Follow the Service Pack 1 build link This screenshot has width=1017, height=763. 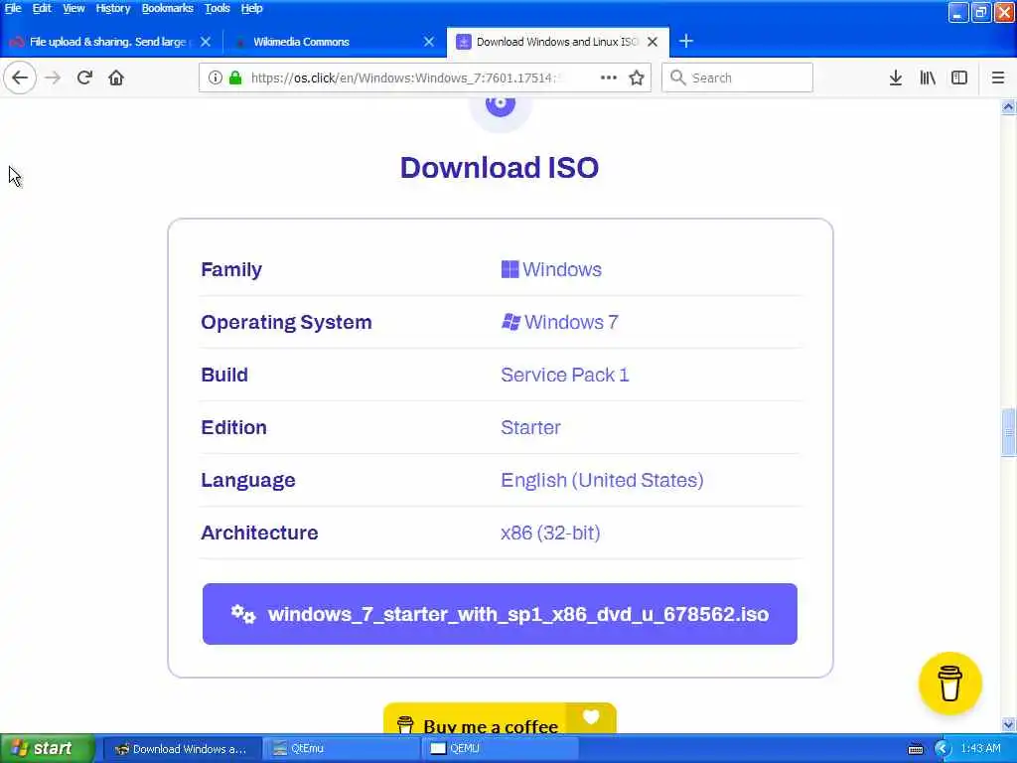[x=564, y=375]
